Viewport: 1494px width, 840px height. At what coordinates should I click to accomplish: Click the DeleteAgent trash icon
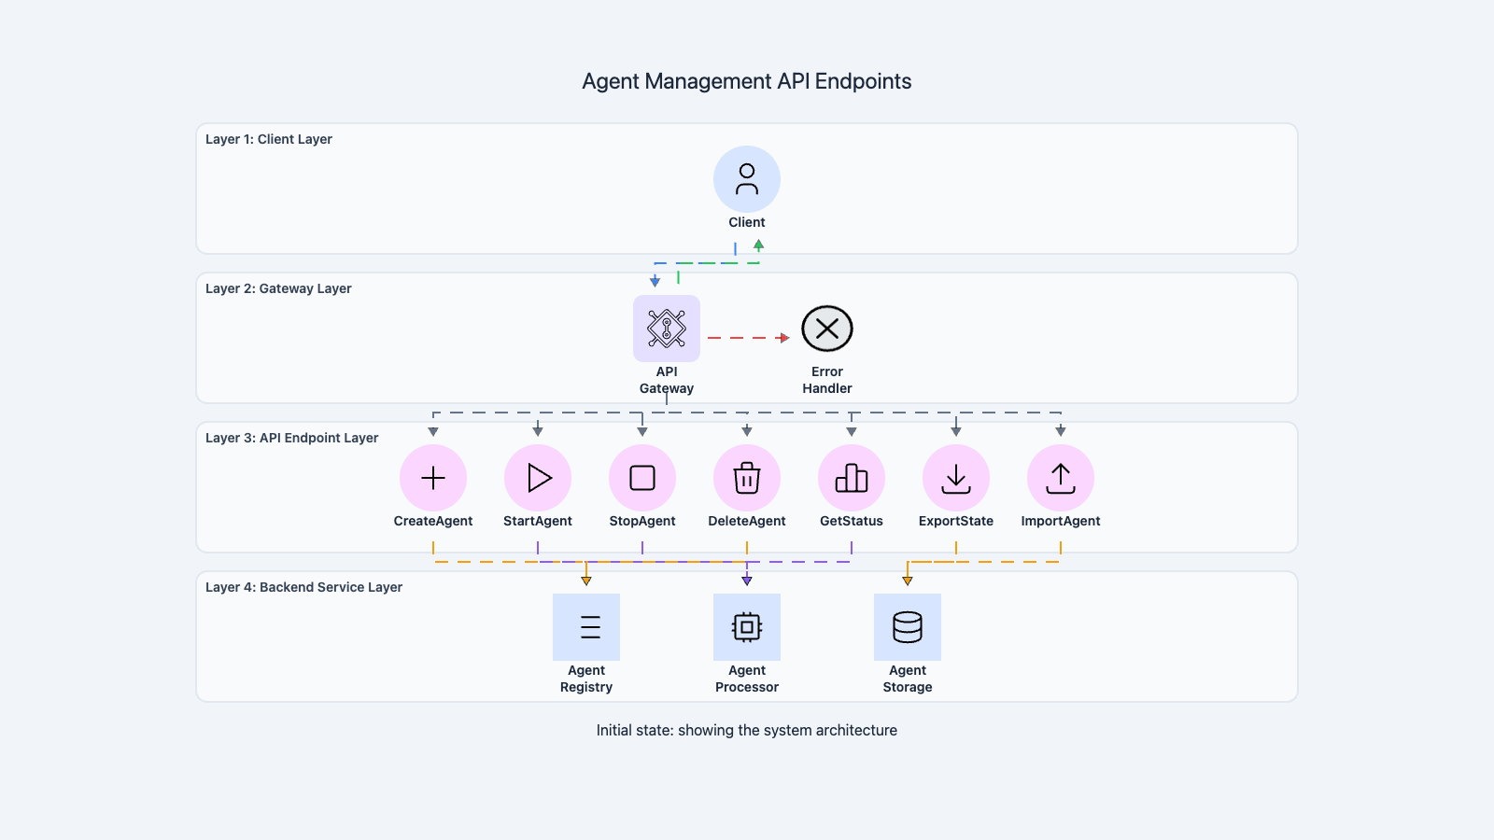pyautogui.click(x=747, y=478)
